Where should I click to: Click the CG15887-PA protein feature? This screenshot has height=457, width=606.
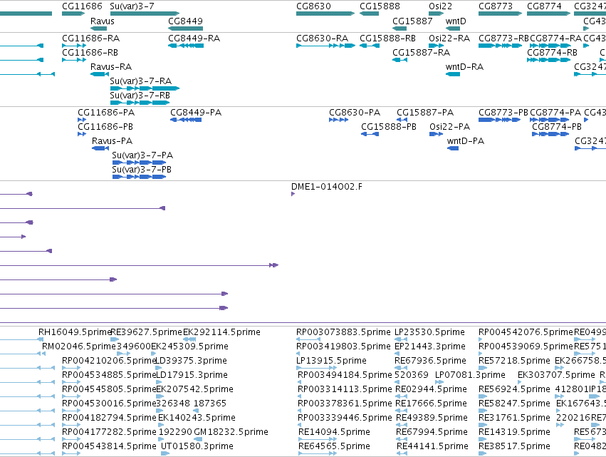click(x=402, y=120)
